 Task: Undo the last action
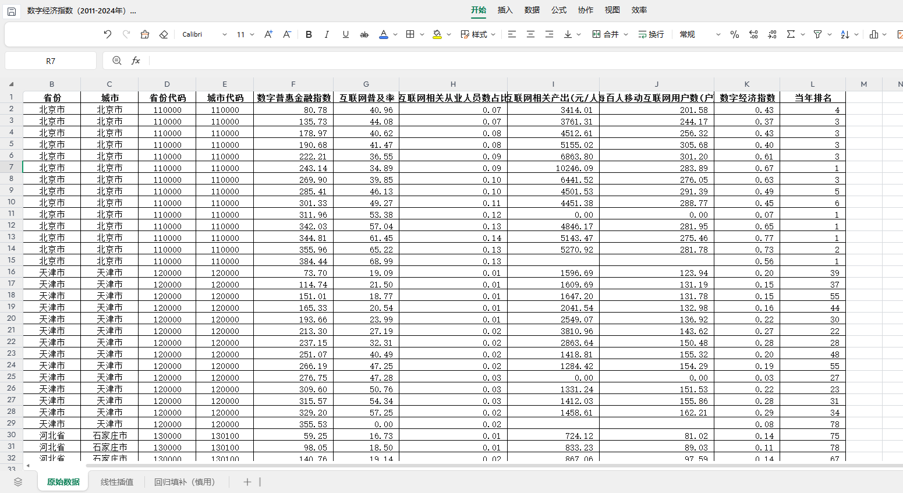(108, 34)
